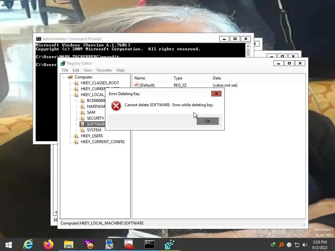
Task: Click the HKEY_USERS folder icon
Action: [x=76, y=136]
